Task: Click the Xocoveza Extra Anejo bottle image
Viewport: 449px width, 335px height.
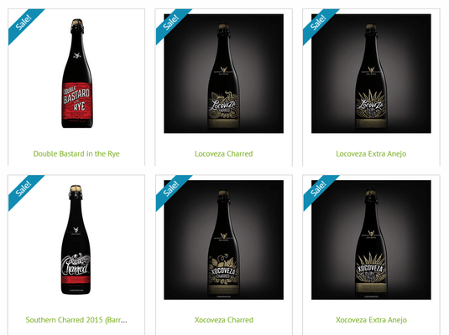Action: pyautogui.click(x=371, y=240)
